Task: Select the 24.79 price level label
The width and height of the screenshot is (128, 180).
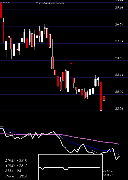Action: (119, 24)
